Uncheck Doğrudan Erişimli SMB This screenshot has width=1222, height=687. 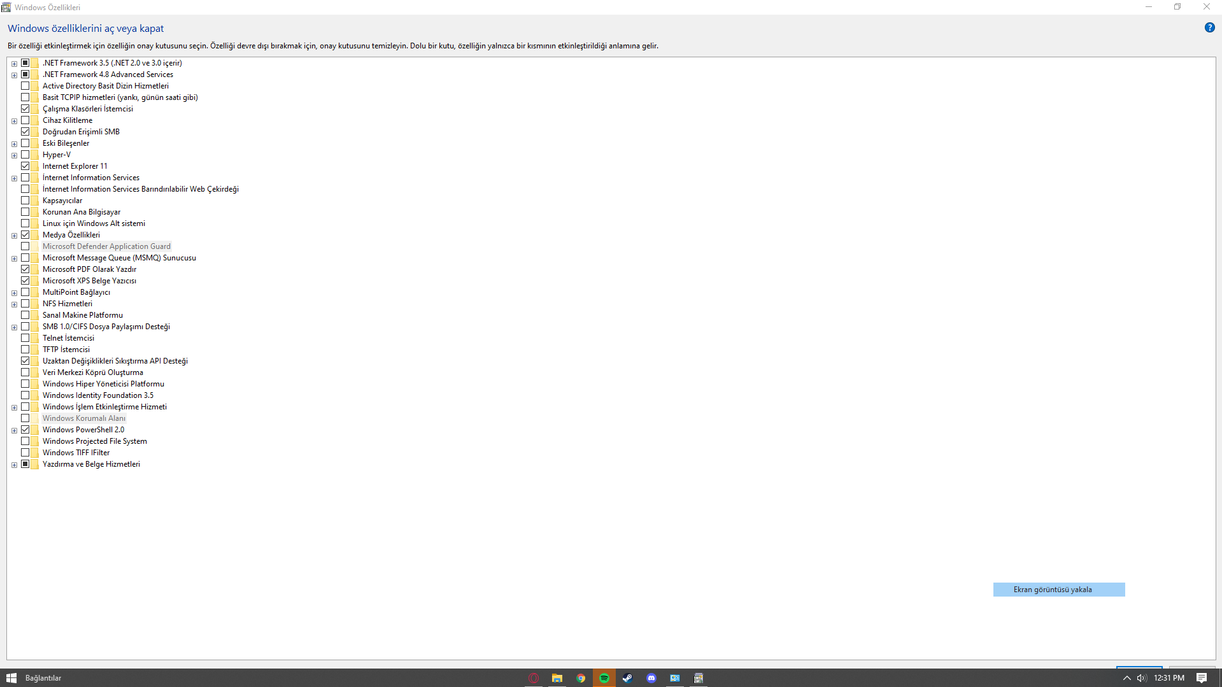[25, 132]
